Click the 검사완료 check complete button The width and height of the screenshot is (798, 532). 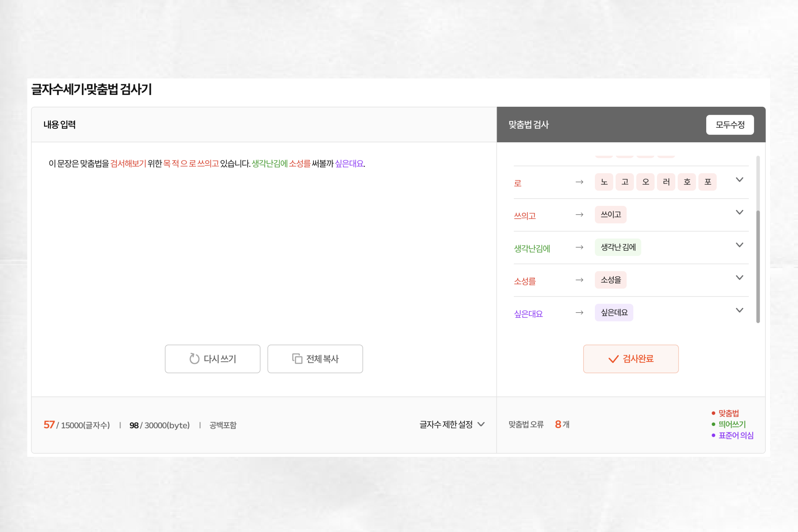pyautogui.click(x=631, y=359)
